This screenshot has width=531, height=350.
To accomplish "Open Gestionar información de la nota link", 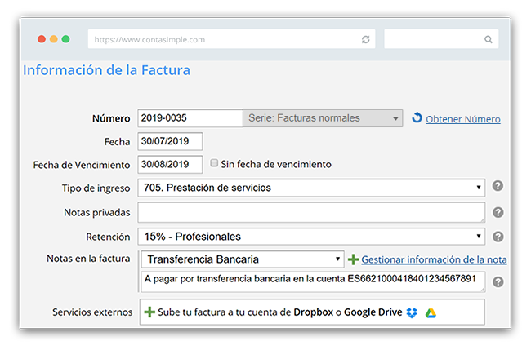I will pyautogui.click(x=434, y=259).
